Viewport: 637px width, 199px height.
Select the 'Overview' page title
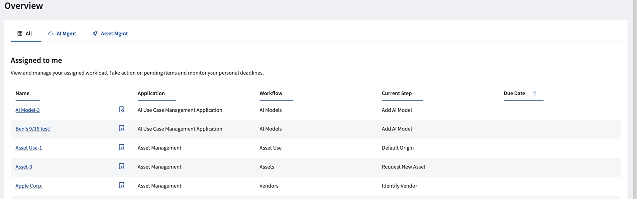coord(24,6)
